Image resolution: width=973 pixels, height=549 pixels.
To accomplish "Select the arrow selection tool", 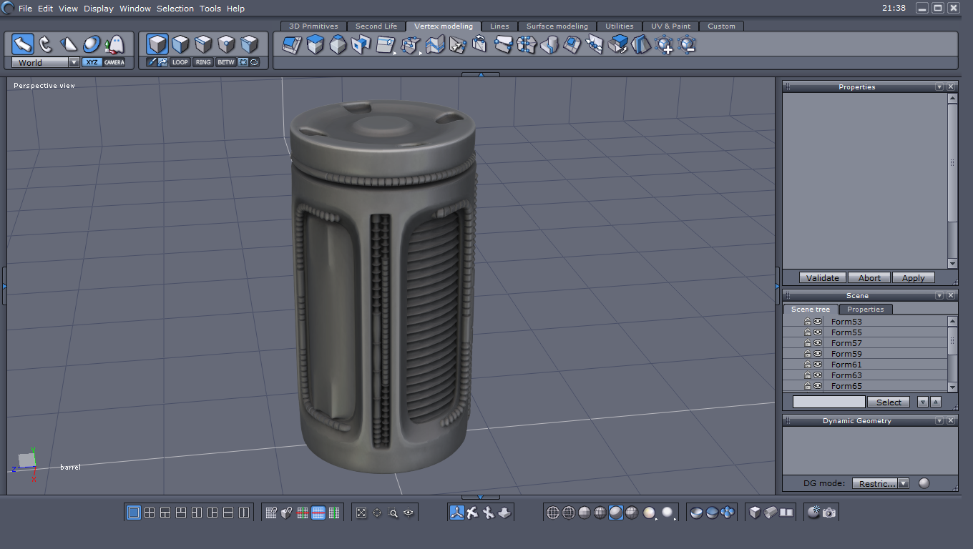I will point(23,44).
